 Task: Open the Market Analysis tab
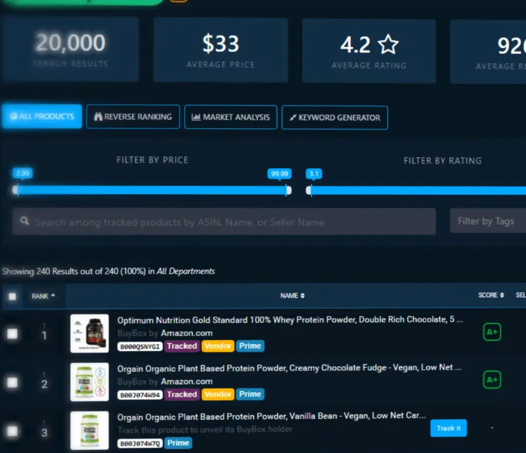coord(230,117)
